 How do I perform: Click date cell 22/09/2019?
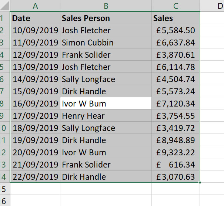click(35, 177)
